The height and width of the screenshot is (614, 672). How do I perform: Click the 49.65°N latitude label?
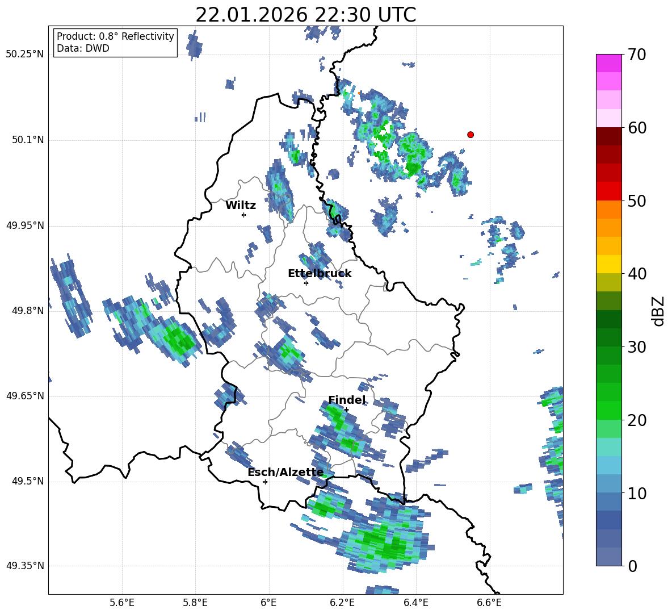25,396
